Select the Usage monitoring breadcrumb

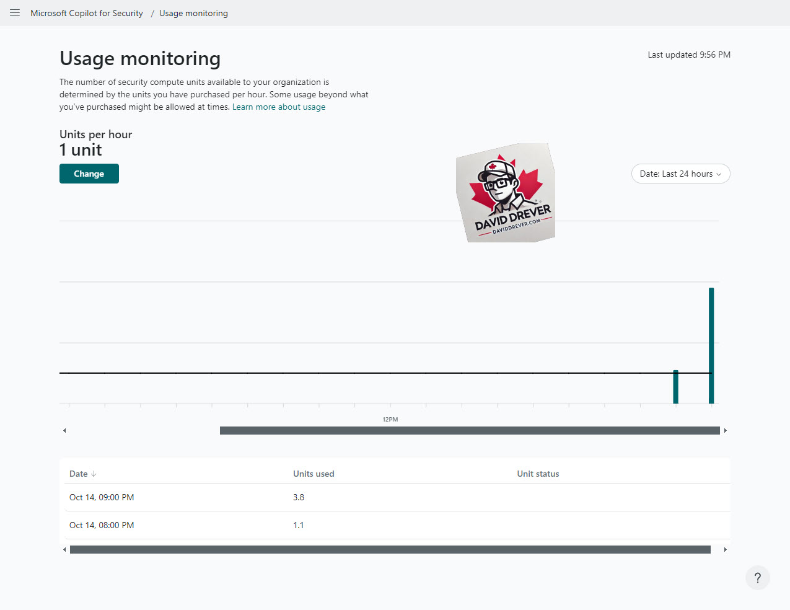point(193,13)
